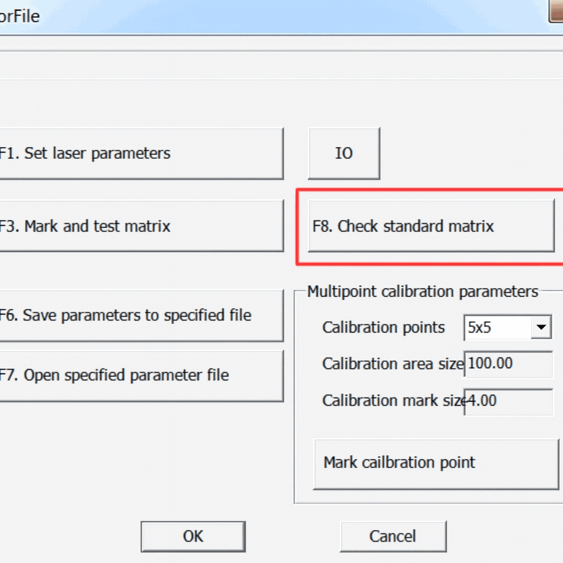Expand the Calibration points dropdown arrow
Screen dimensions: 563x563
(540, 328)
